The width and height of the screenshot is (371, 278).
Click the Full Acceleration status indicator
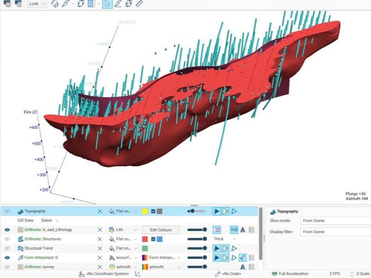point(290,274)
